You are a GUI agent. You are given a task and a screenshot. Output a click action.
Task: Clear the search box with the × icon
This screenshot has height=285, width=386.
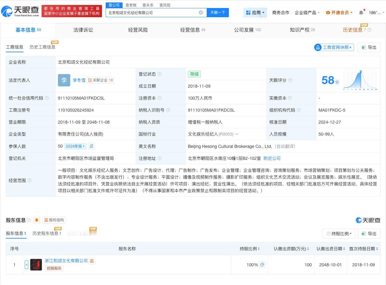click(x=201, y=12)
